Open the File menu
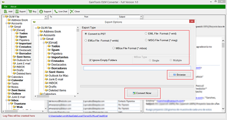Screen dimensions: 227x120 point(6,6)
